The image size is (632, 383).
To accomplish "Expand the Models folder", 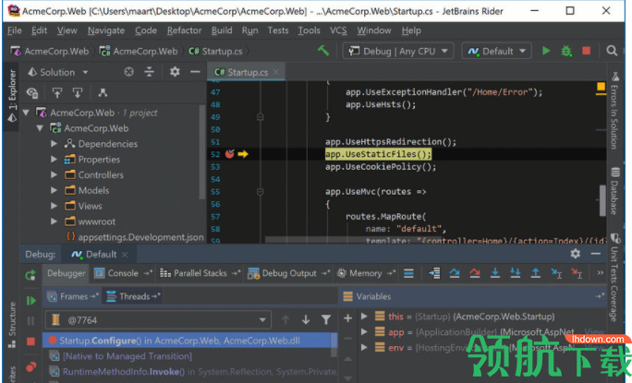I will coord(54,190).
